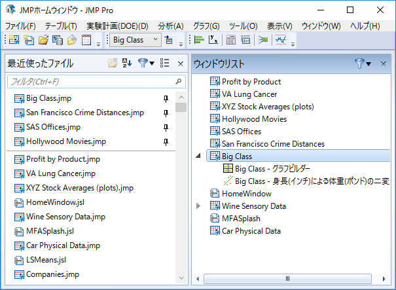Select VA Lung Cancer in window list
Image resolution: width=396 pixels, height=290 pixels.
[x=243, y=94]
